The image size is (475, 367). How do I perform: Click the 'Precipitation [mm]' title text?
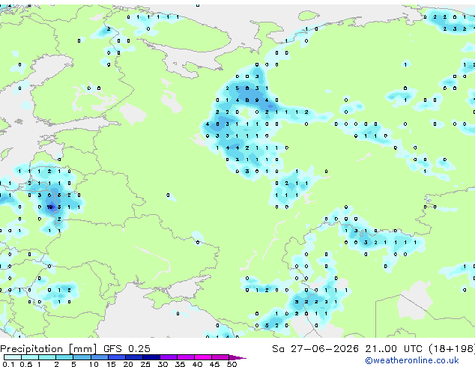(x=49, y=349)
